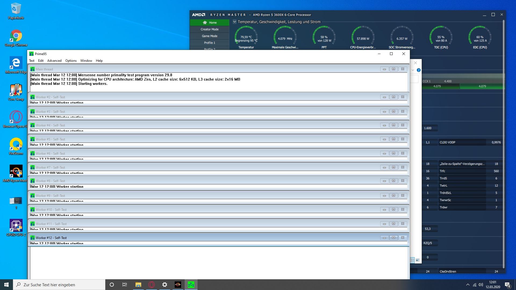The height and width of the screenshot is (290, 516).
Task: Click Prime95 icon in taskbar
Action: tap(191, 285)
